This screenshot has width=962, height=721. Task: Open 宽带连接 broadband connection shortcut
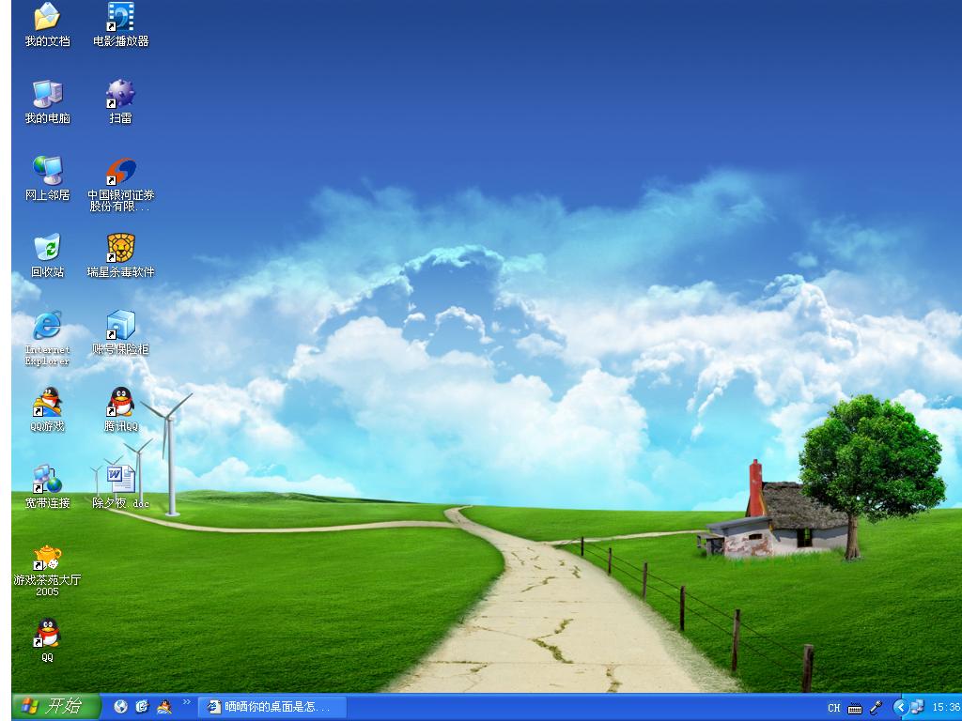click(47, 487)
